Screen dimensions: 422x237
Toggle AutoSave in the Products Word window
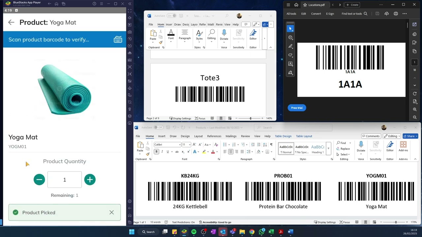click(159, 127)
